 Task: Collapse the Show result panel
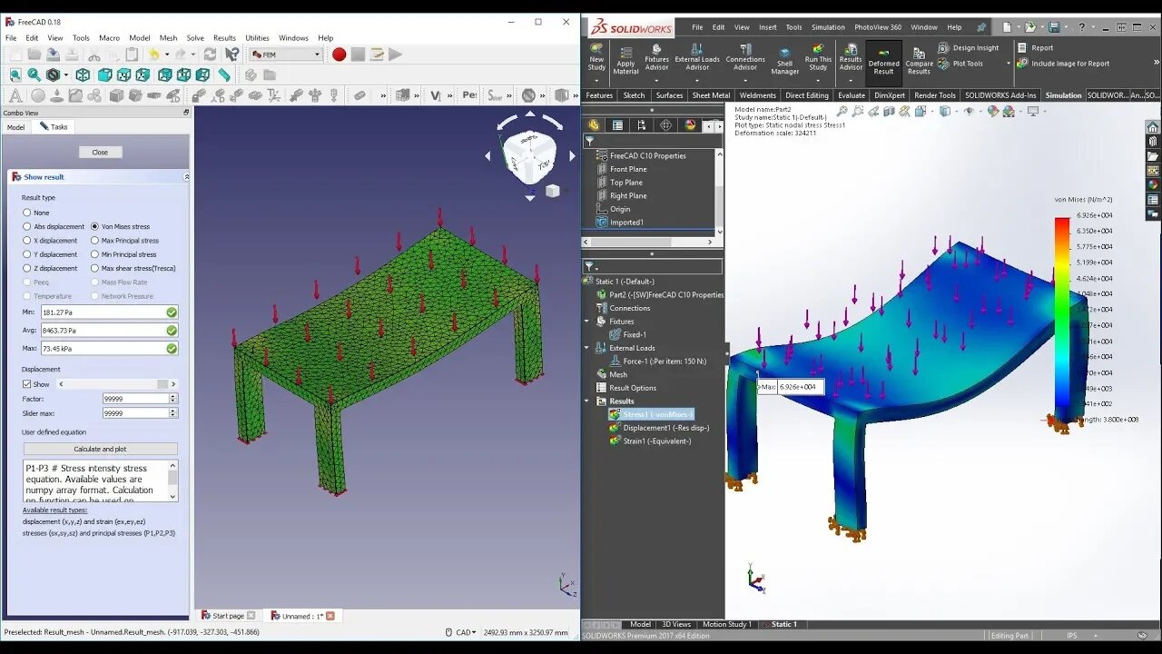coord(186,177)
